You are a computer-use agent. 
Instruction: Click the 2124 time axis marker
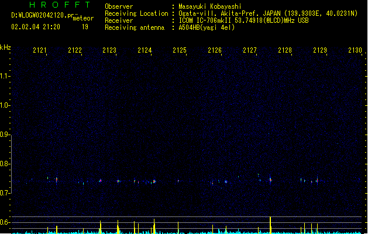[145, 50]
